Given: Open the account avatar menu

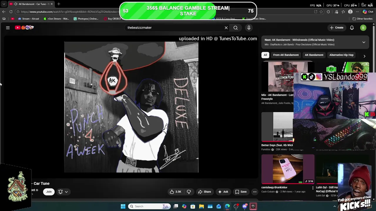Looking at the screenshot, I should click(363, 28).
